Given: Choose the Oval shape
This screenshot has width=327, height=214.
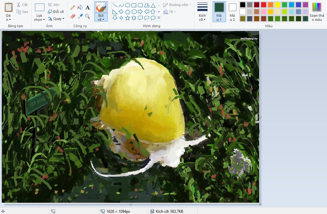Looking at the screenshot, I should tap(128, 5).
